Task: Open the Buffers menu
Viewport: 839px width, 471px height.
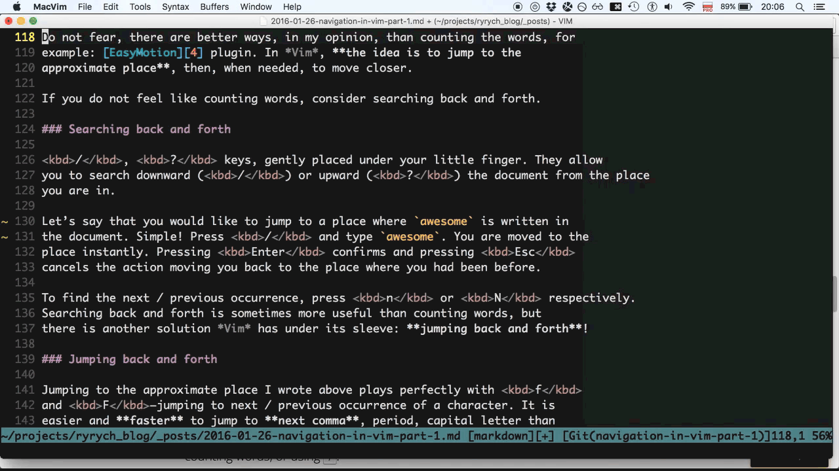Action: pyautogui.click(x=215, y=7)
